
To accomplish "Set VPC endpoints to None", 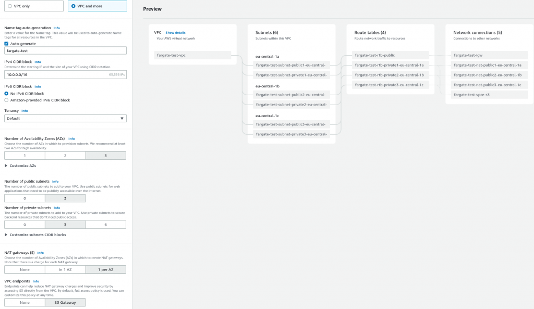I will pyautogui.click(x=25, y=302).
